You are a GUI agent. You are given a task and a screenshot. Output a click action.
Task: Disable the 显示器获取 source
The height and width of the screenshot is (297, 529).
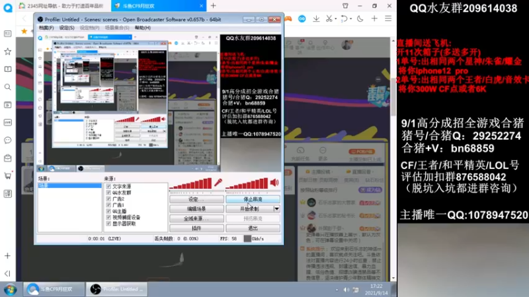point(108,224)
